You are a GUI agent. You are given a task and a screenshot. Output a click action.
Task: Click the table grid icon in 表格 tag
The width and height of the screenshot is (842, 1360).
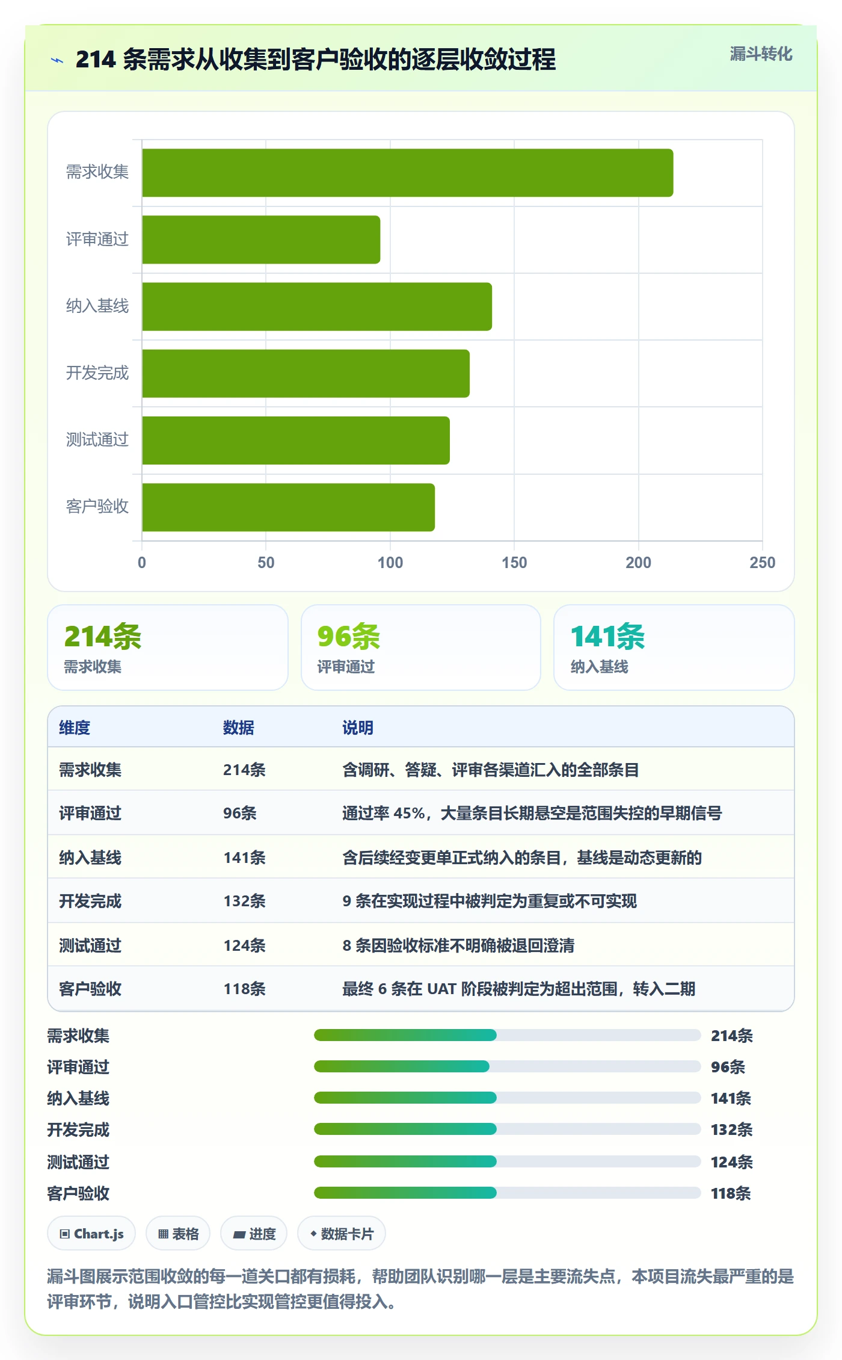[x=163, y=1234]
